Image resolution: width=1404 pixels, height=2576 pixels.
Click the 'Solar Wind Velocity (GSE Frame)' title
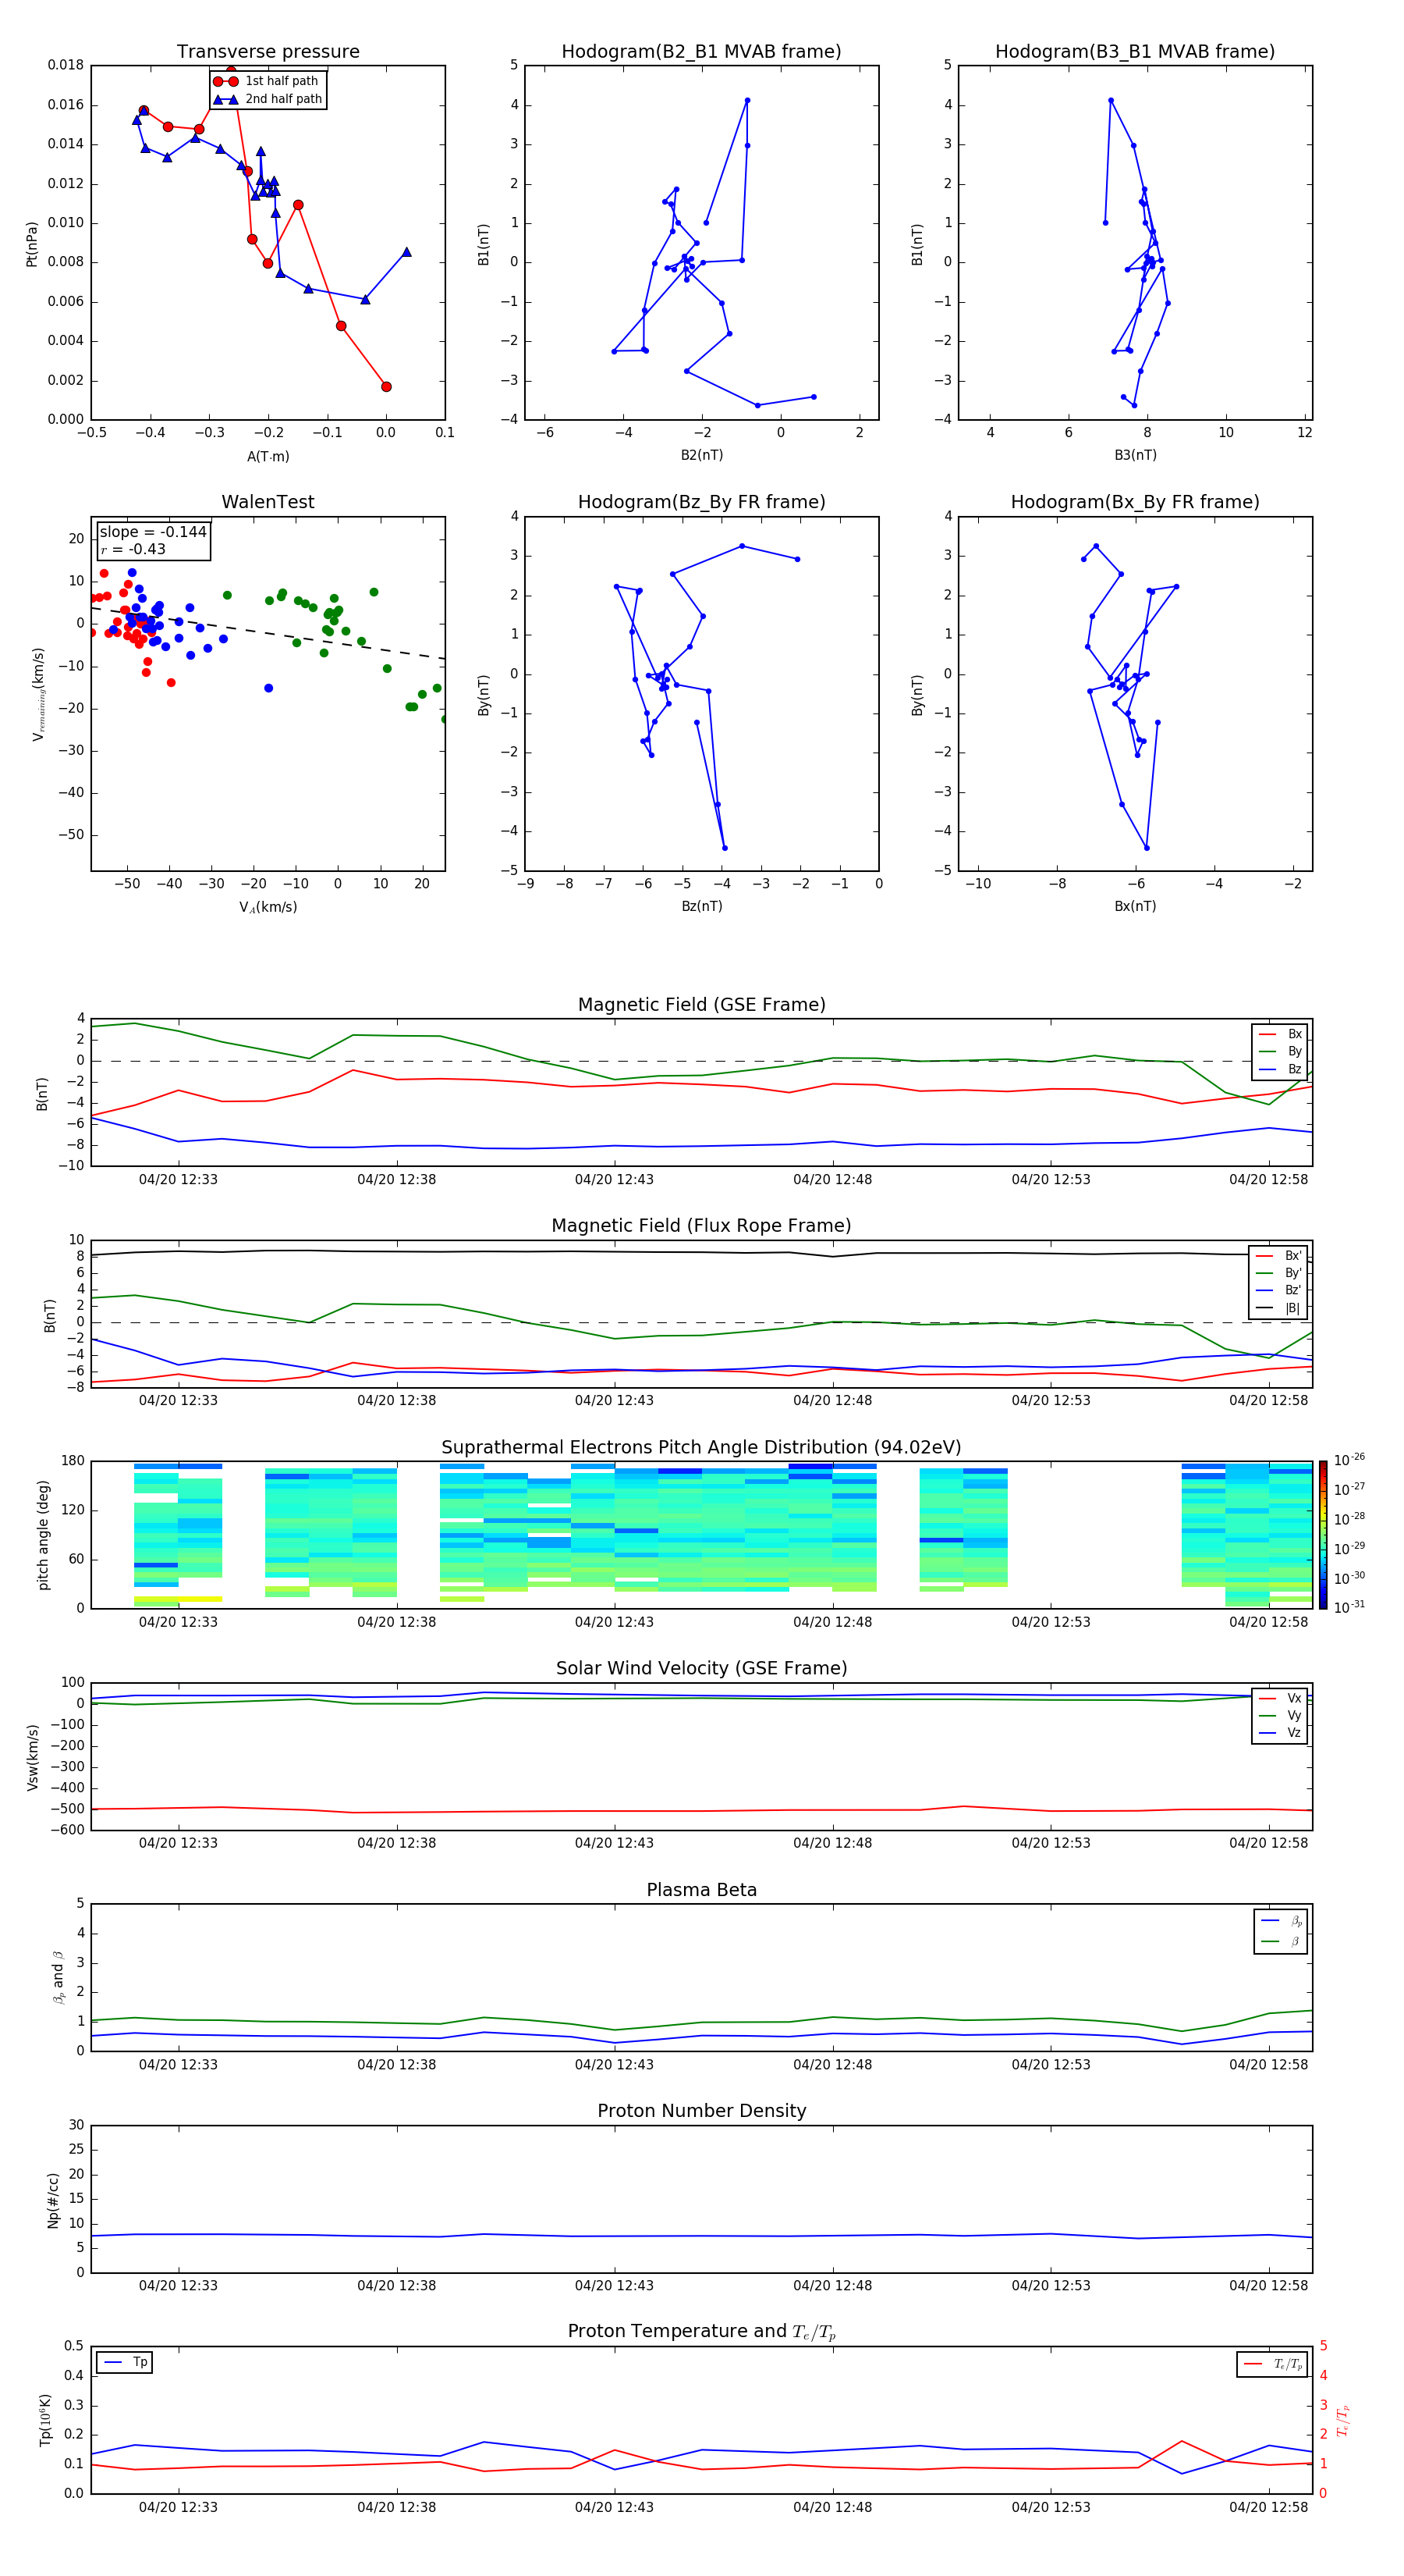click(x=701, y=1669)
